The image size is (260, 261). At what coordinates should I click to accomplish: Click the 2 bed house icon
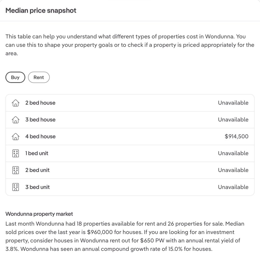point(16,103)
